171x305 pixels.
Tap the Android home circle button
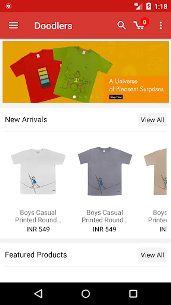click(x=85, y=293)
